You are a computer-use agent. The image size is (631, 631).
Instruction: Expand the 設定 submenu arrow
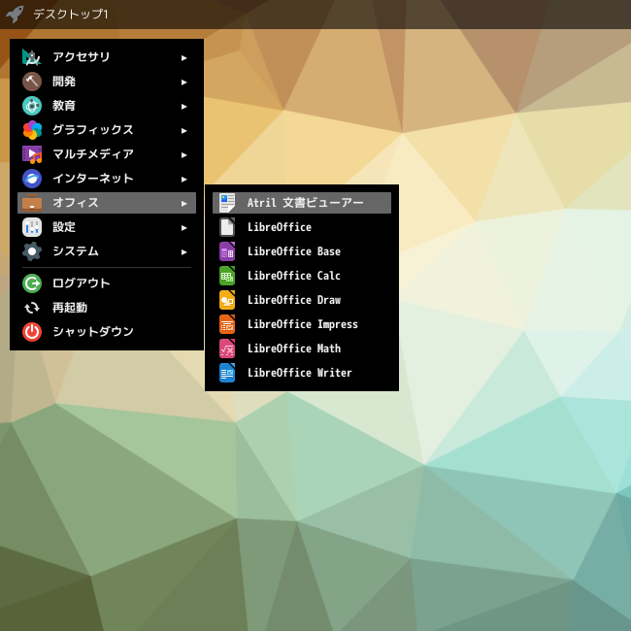click(183, 228)
